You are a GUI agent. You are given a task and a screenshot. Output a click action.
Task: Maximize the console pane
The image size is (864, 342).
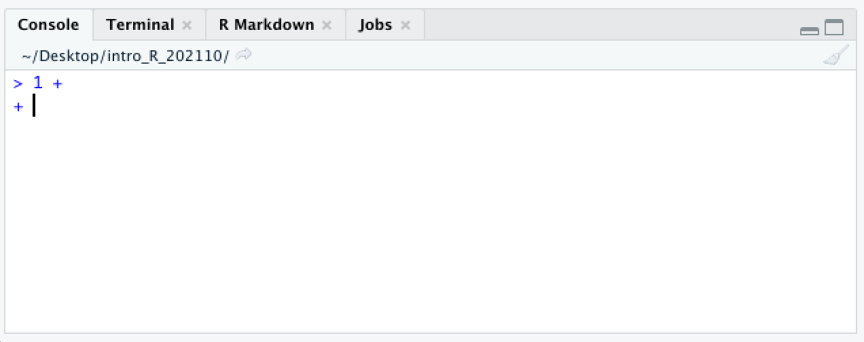(834, 28)
